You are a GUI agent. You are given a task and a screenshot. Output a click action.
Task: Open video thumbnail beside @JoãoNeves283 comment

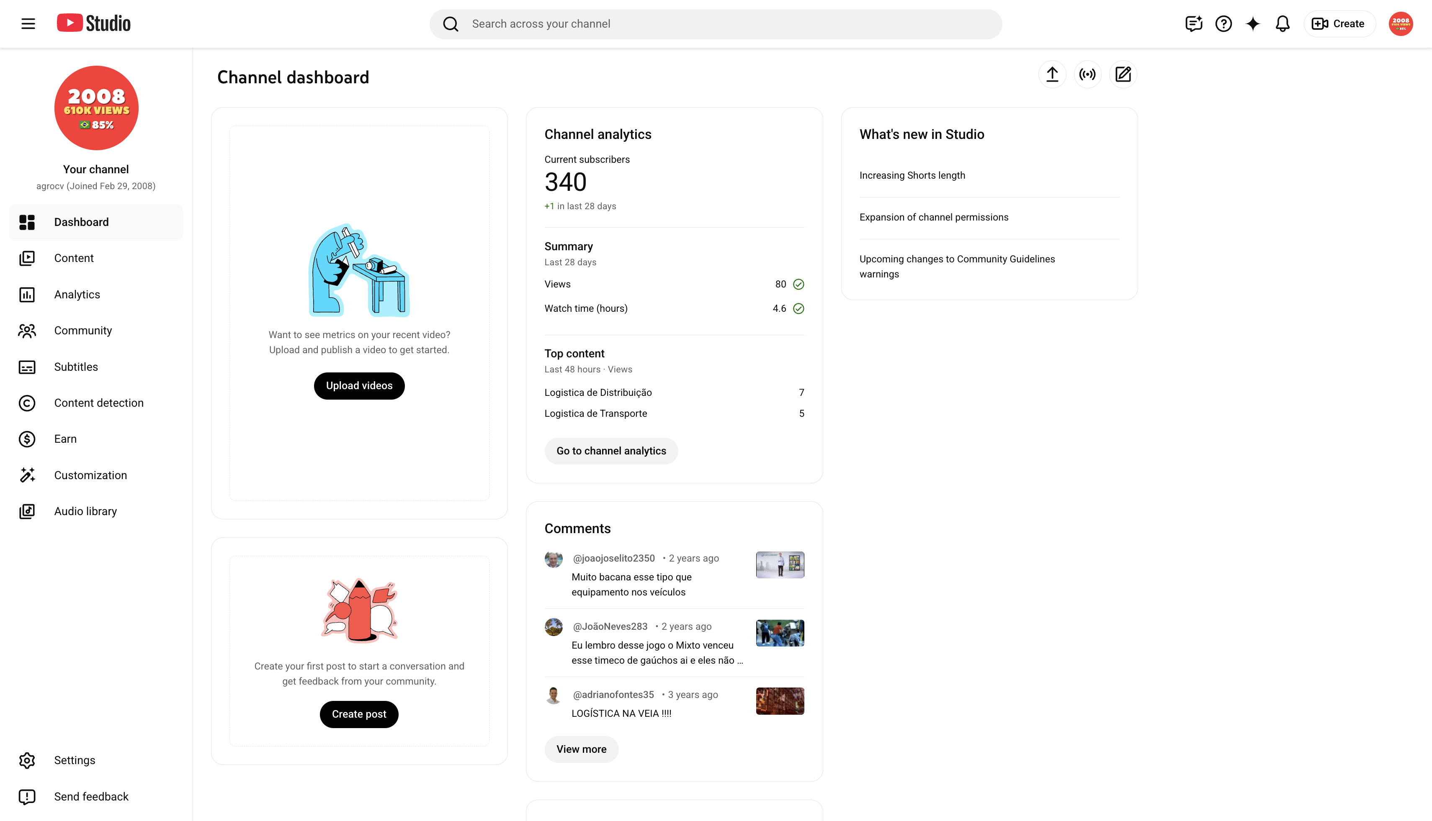coord(780,633)
